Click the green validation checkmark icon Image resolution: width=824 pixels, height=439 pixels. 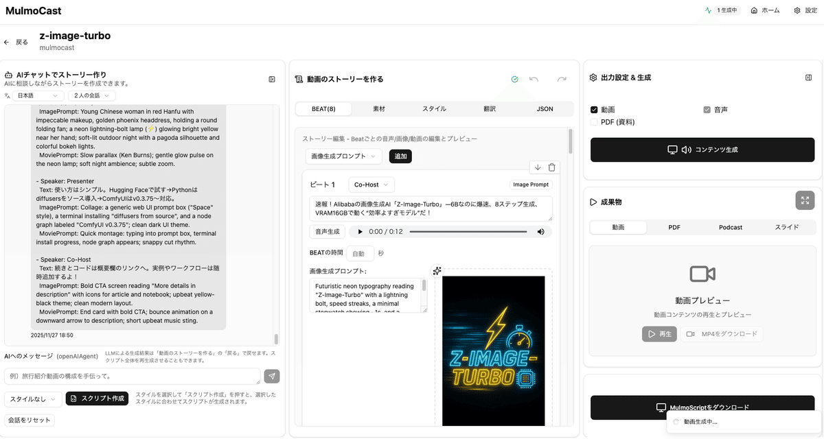coord(515,80)
